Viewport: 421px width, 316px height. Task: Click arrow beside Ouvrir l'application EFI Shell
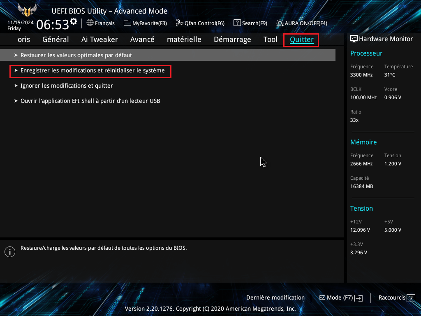click(16, 101)
